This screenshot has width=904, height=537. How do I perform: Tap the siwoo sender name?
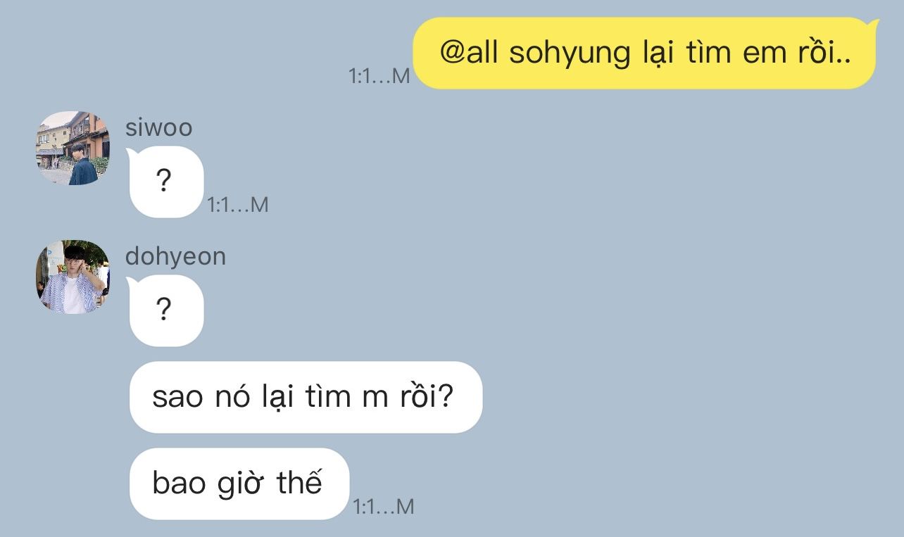pyautogui.click(x=158, y=128)
